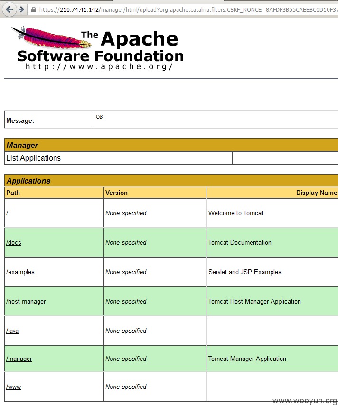338x405 pixels.
Task: Select None specified in the /java row
Action: [126, 331]
